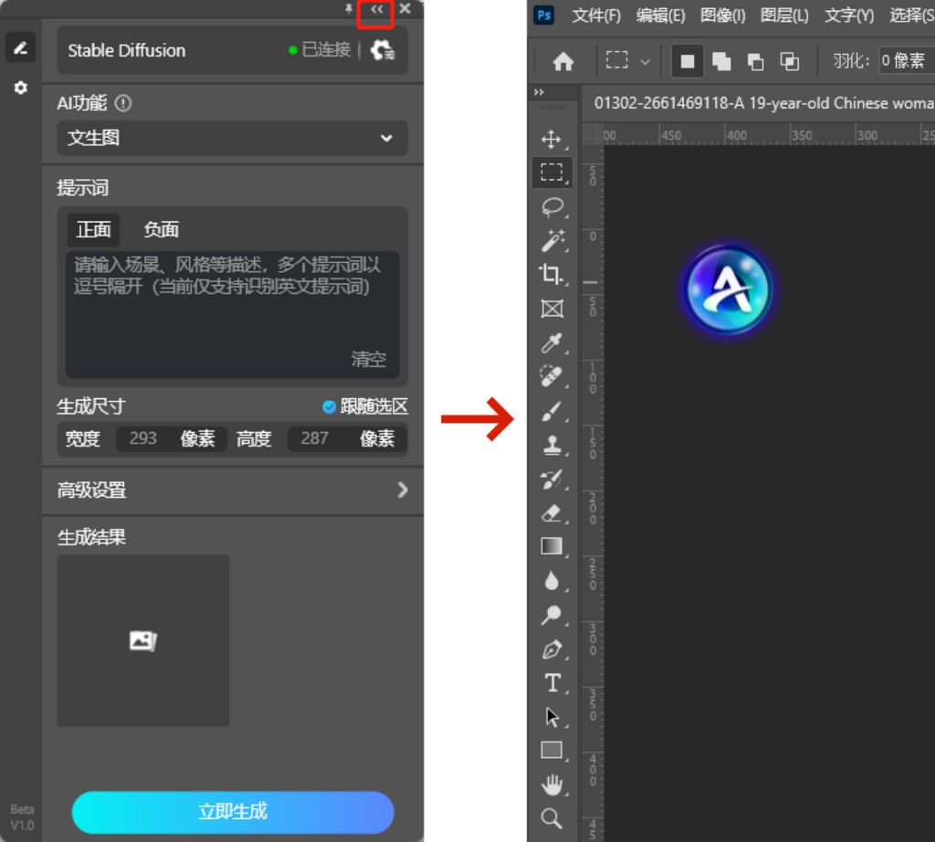Click the floating blue A plugin orb
The width and height of the screenshot is (935, 842).
[728, 289]
